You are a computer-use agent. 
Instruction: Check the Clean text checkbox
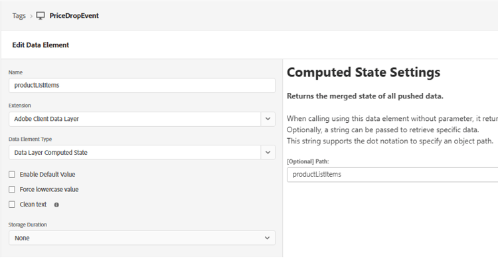click(x=12, y=205)
